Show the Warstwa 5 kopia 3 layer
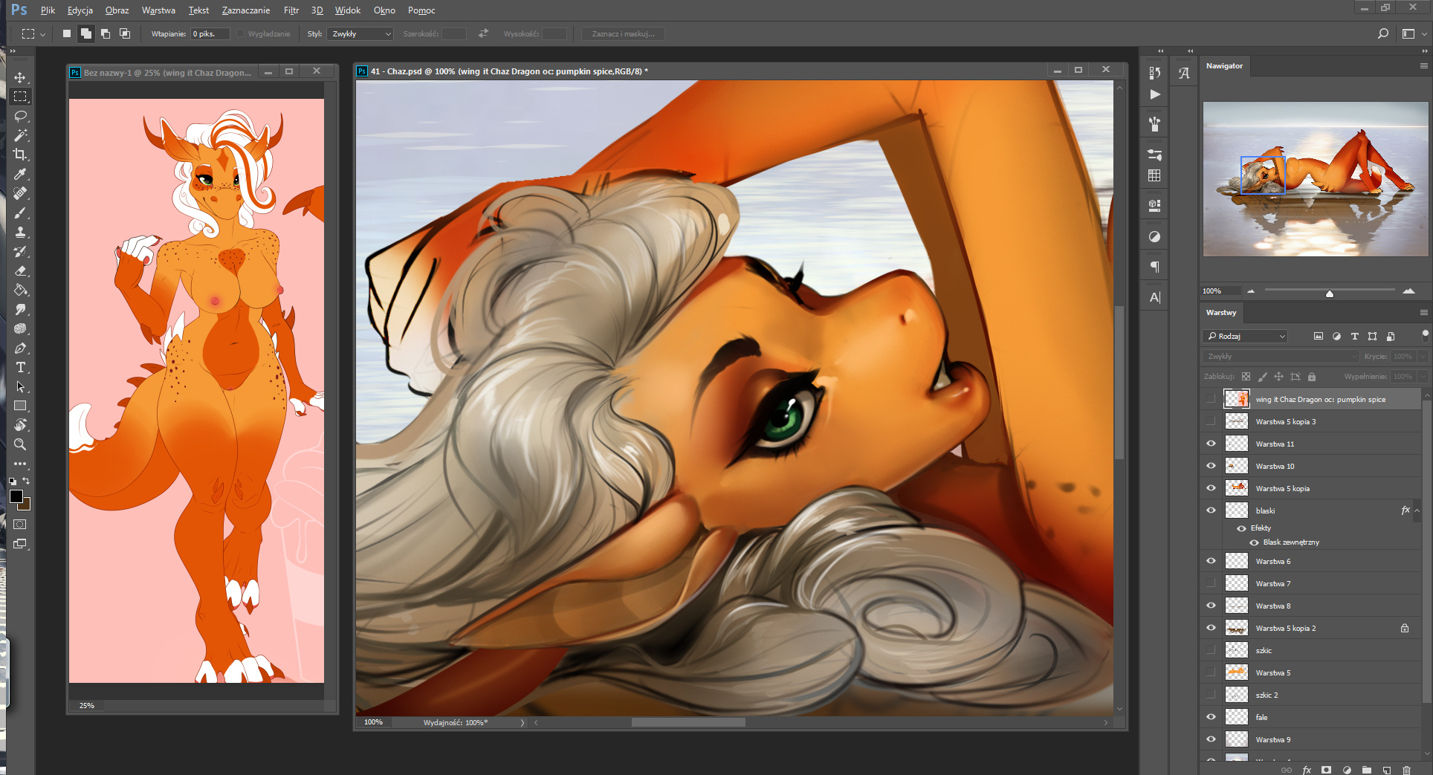1433x775 pixels. [1211, 421]
